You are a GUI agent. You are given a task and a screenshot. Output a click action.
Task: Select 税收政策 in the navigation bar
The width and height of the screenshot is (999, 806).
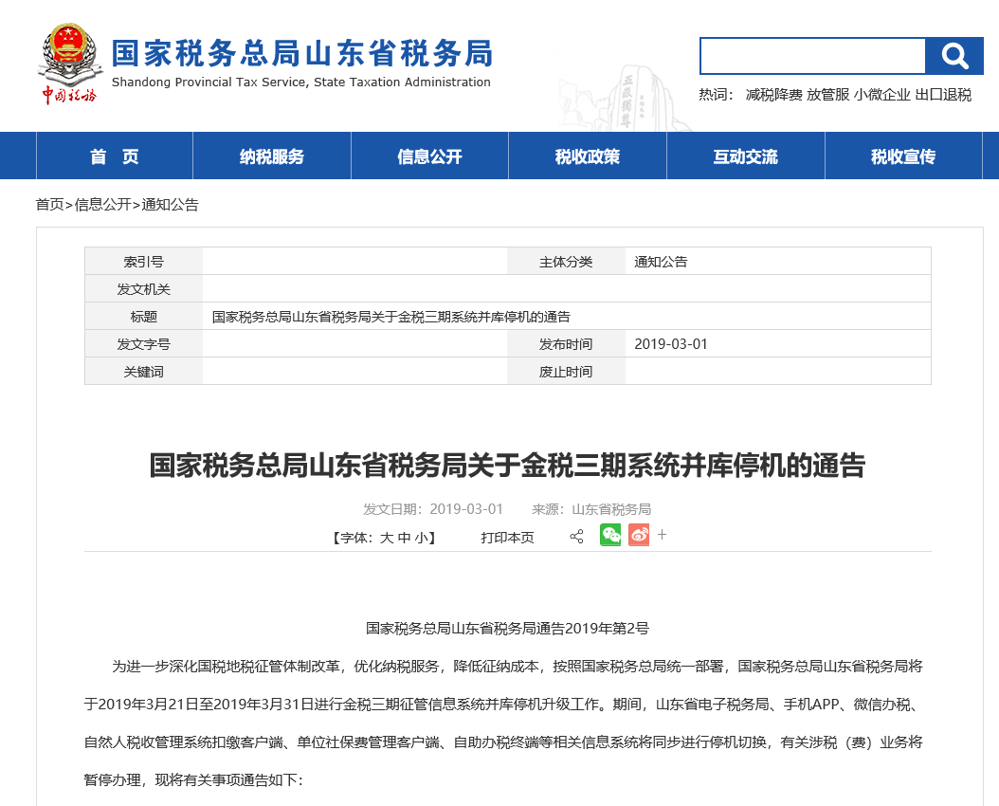(588, 156)
